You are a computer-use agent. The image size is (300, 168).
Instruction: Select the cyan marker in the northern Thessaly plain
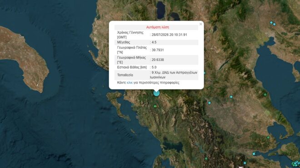(x=231, y=97)
